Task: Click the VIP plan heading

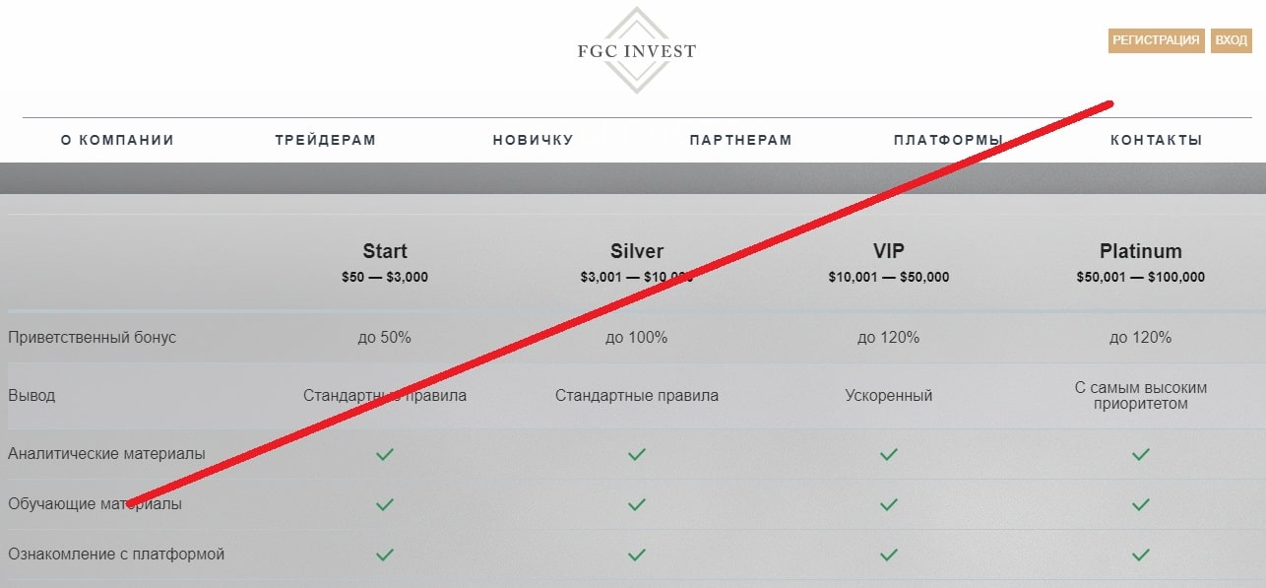Action: 889,251
